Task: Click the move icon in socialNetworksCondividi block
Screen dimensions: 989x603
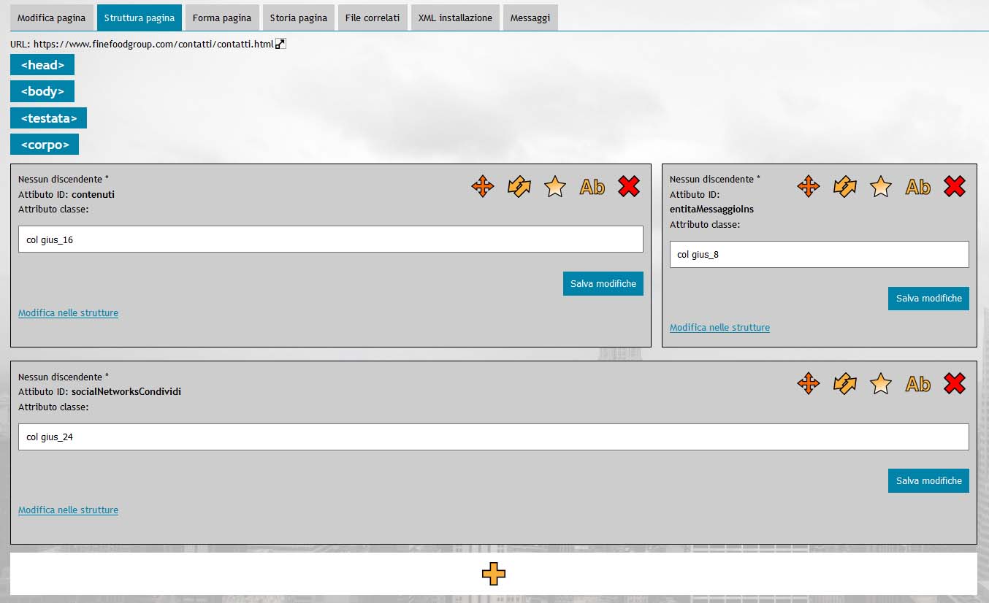Action: [808, 383]
